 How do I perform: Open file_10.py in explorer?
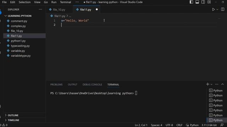[17, 31]
